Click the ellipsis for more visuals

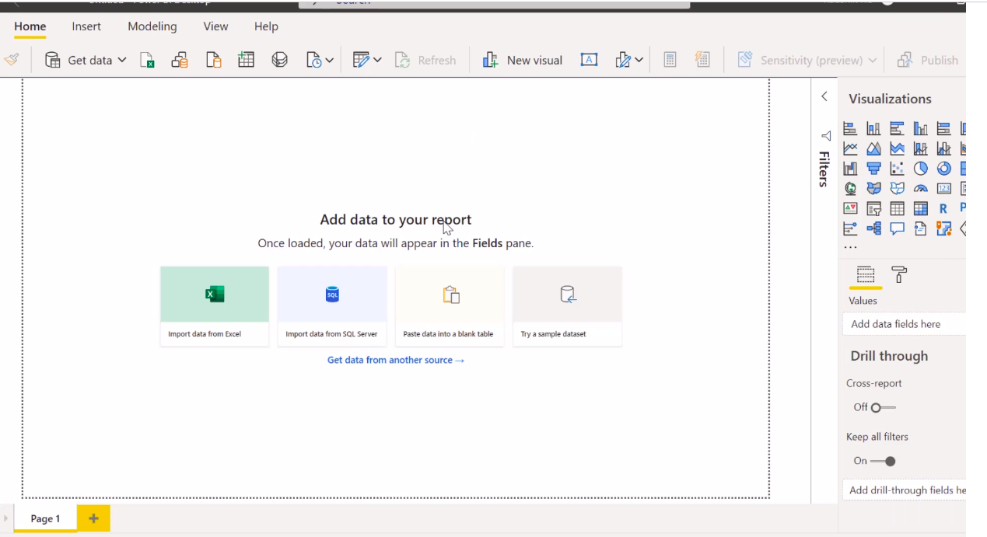(850, 247)
